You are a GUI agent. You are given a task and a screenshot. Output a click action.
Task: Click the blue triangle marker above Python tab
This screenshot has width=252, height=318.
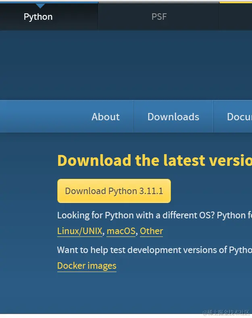pyautogui.click(x=40, y=6)
